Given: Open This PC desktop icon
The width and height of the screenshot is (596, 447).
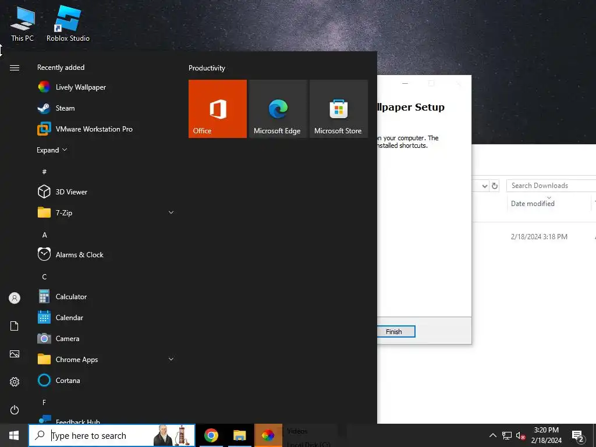Looking at the screenshot, I should (x=22, y=24).
